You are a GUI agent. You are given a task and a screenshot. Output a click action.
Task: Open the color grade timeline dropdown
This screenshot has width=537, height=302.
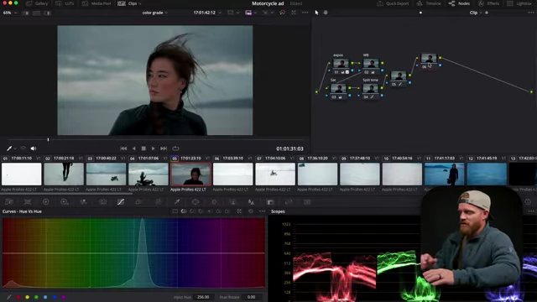pyautogui.click(x=154, y=13)
